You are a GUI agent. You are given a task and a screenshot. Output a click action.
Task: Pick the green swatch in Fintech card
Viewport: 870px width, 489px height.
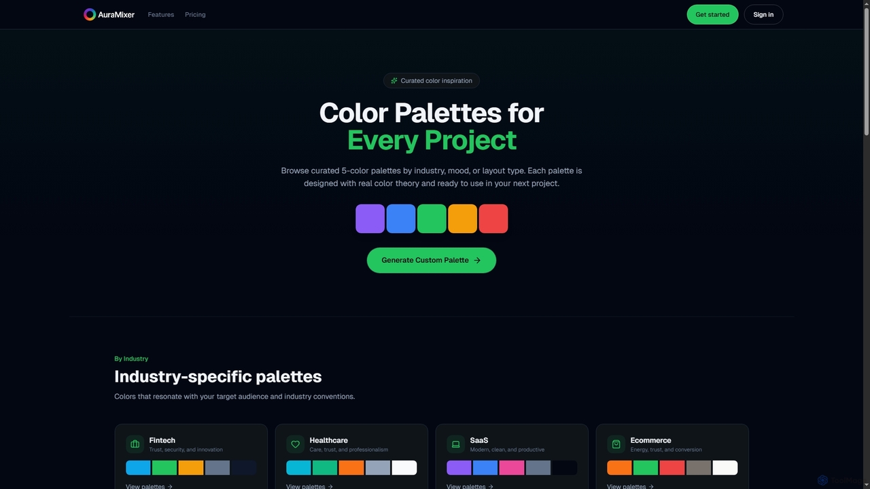[164, 467]
